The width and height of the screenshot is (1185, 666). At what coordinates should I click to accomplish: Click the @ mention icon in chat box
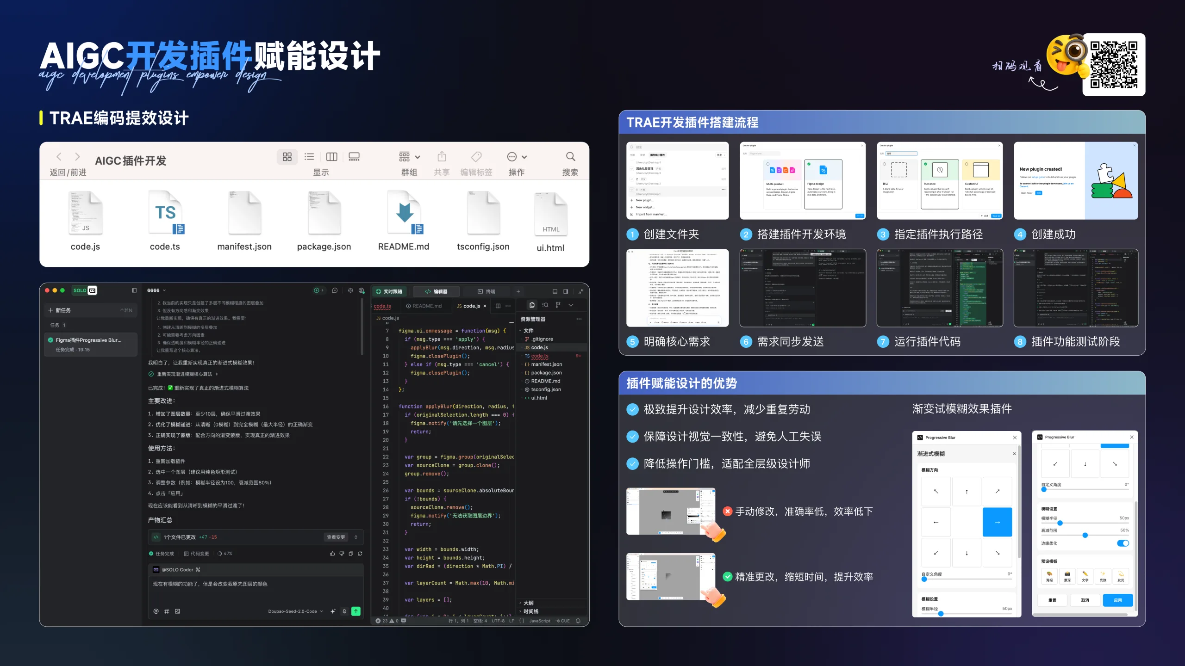tap(156, 611)
